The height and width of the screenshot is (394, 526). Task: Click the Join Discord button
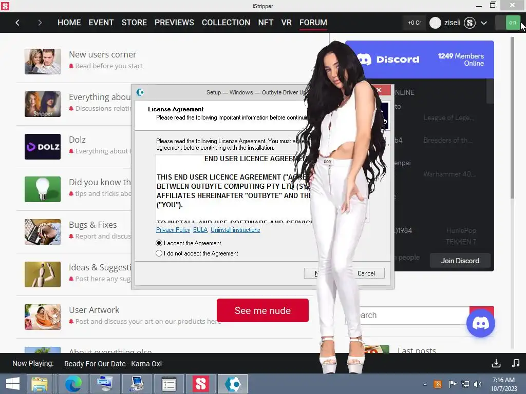tap(460, 261)
